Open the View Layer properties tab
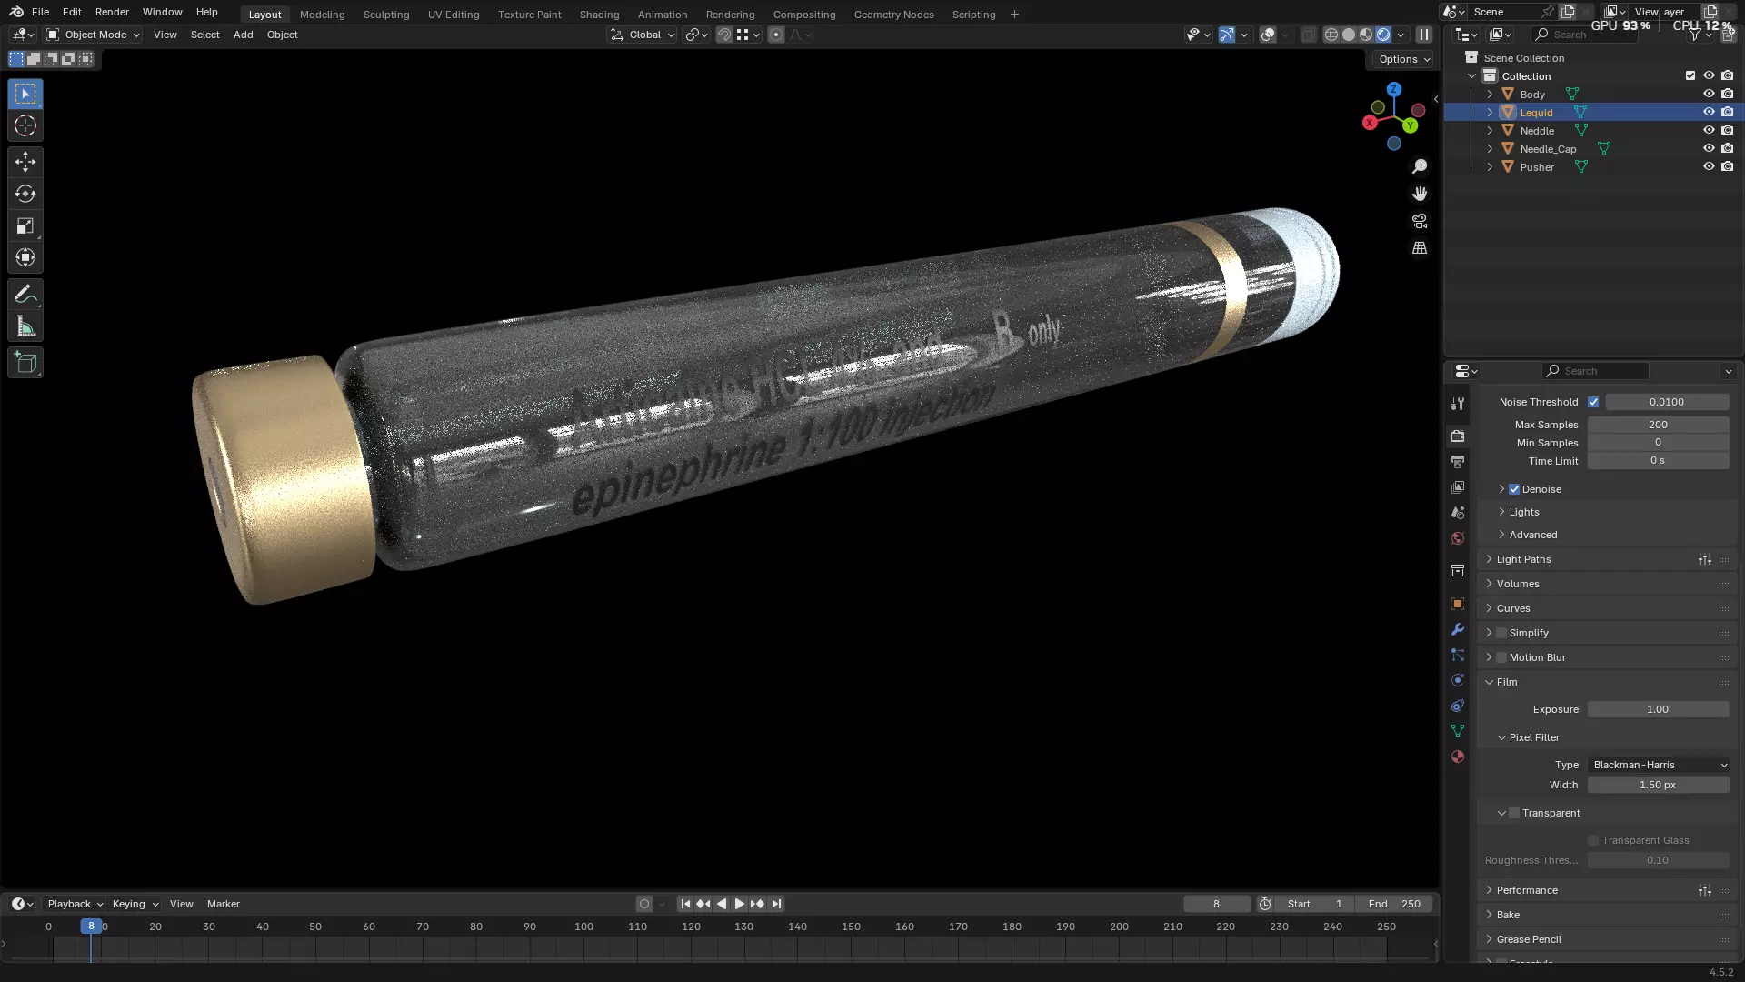The width and height of the screenshot is (1745, 982). [1458, 487]
